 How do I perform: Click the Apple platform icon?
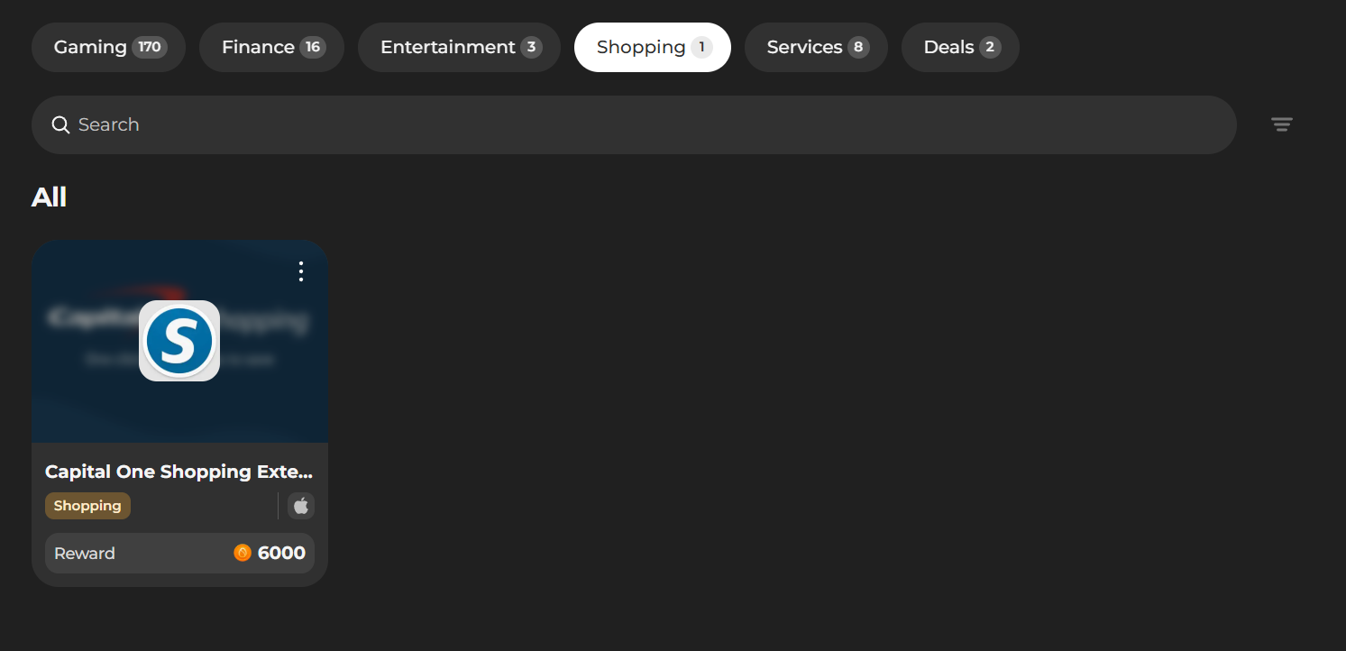coord(301,506)
